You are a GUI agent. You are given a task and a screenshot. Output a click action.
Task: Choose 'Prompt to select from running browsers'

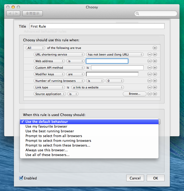(x=58, y=141)
